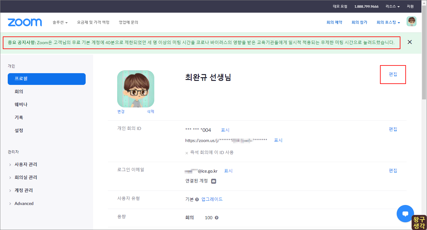Select 프로필 in the sidebar
This screenshot has height=230, width=427.
pos(47,79)
